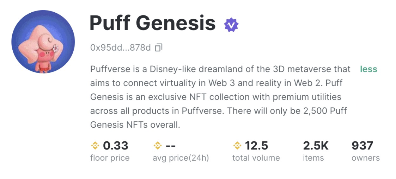The image size is (396, 179).
Task: Click the BNB icon beside average price
Action: pos(158,145)
